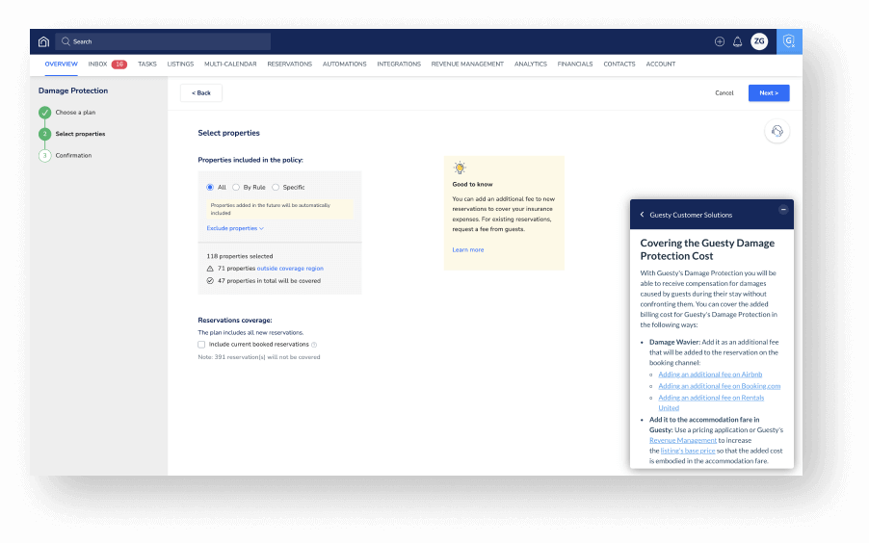The image size is (869, 543).
Task: Open the Guesty home icon
Action: (43, 41)
